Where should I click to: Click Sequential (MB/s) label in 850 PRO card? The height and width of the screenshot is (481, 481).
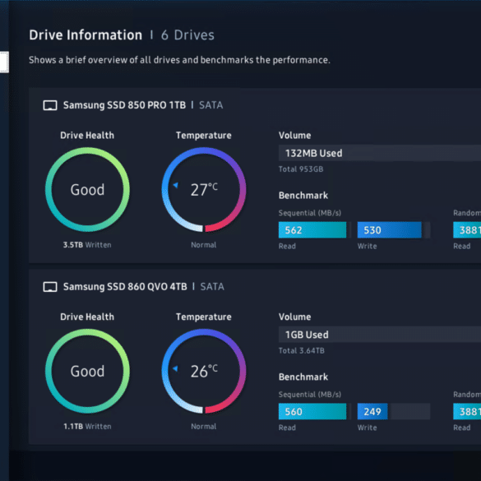[x=310, y=213]
